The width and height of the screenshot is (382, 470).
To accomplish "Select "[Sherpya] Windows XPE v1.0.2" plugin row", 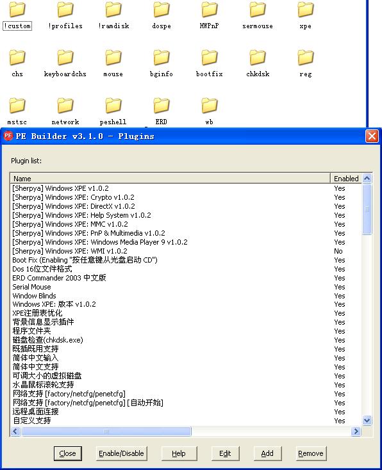I will point(186,188).
